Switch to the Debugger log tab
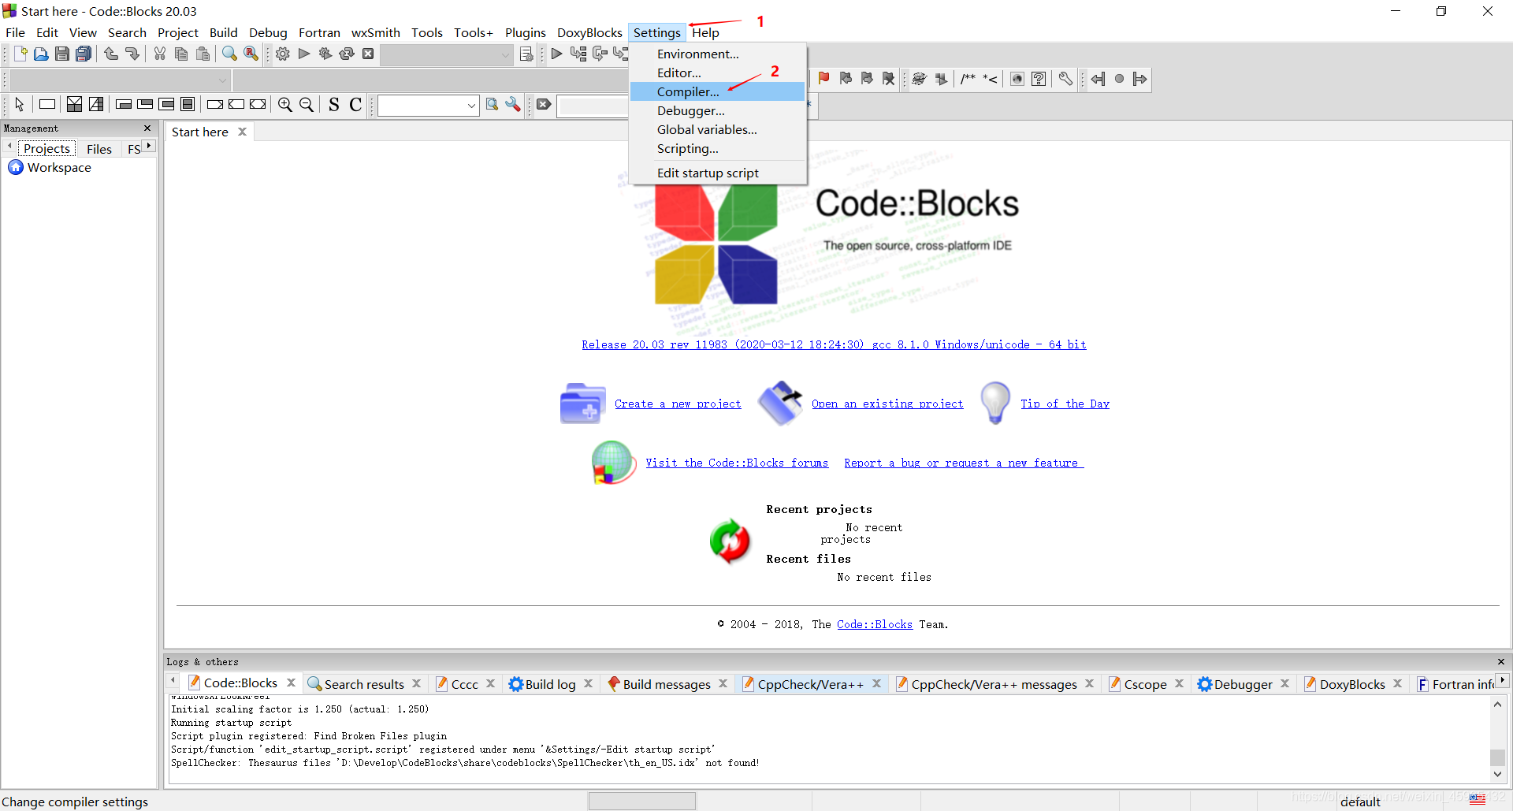Viewport: 1513px width, 811px height. click(x=1243, y=684)
